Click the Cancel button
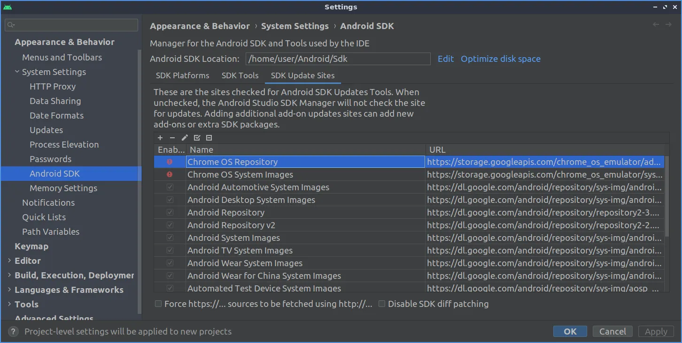This screenshot has height=343, width=682. point(612,331)
